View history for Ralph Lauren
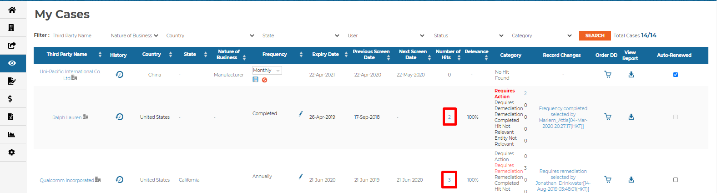717x193 pixels. click(x=120, y=117)
